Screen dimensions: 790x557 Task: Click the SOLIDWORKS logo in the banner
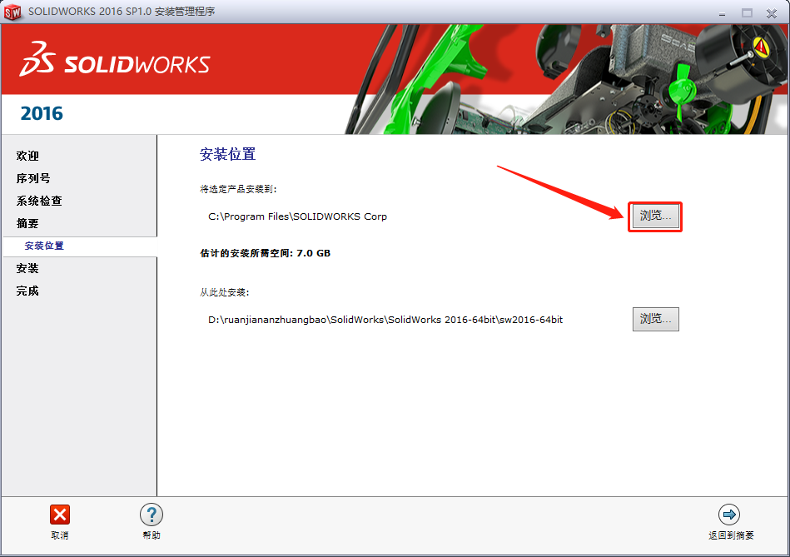click(115, 60)
